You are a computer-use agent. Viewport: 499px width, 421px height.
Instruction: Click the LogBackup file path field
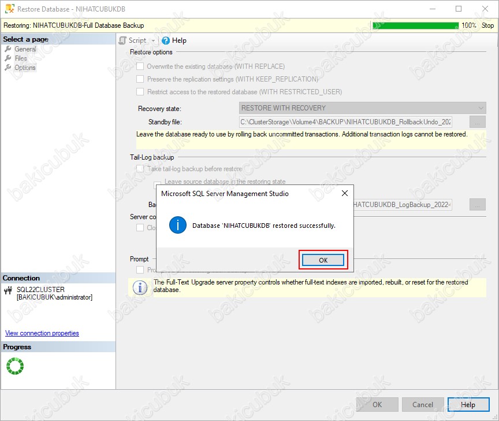[x=403, y=205]
